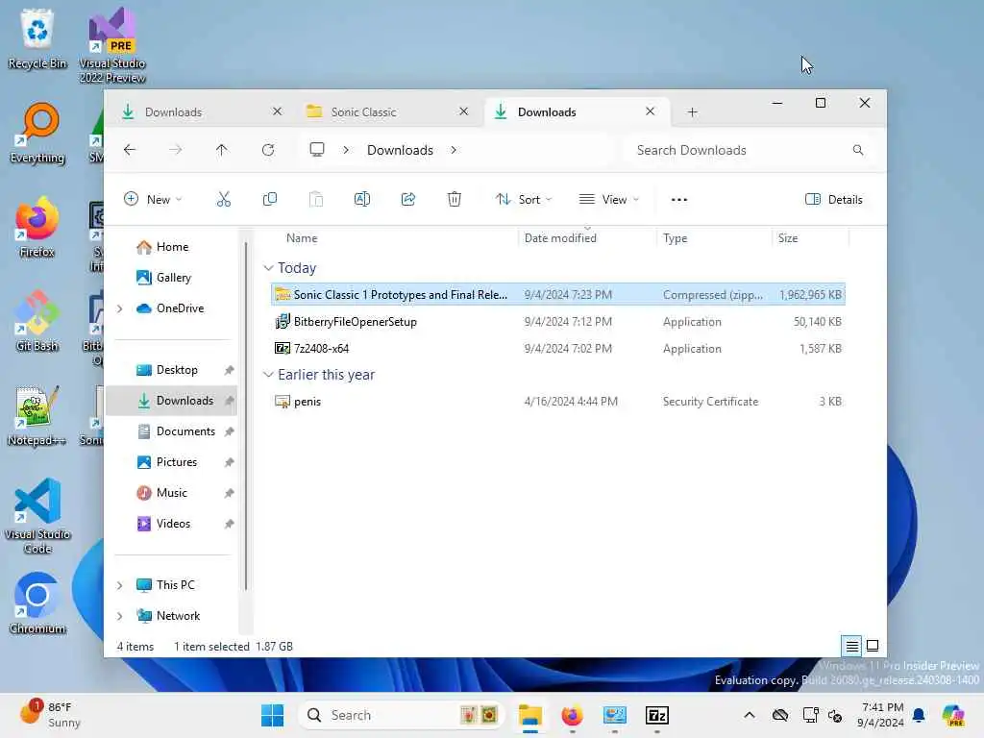Expand This PC tree node
The image size is (984, 738).
tap(119, 585)
